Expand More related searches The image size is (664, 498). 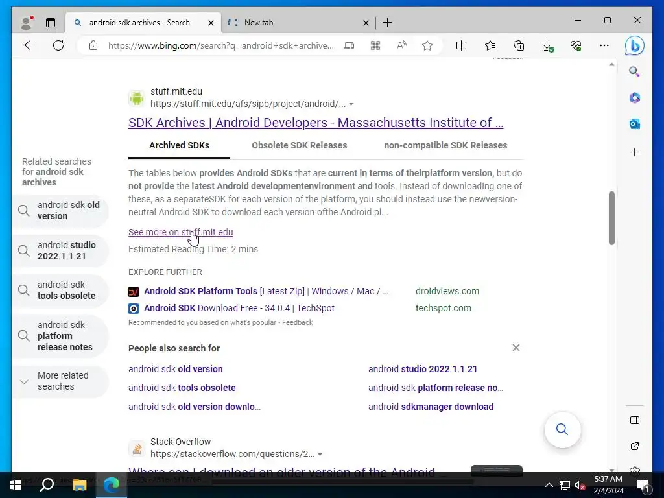coord(60,381)
